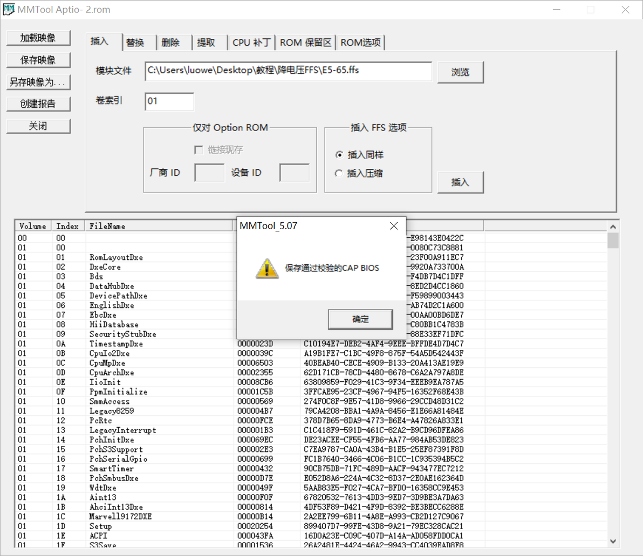The image size is (643, 556).
Task: Confirm the dialog with 确定 button
Action: 360,319
